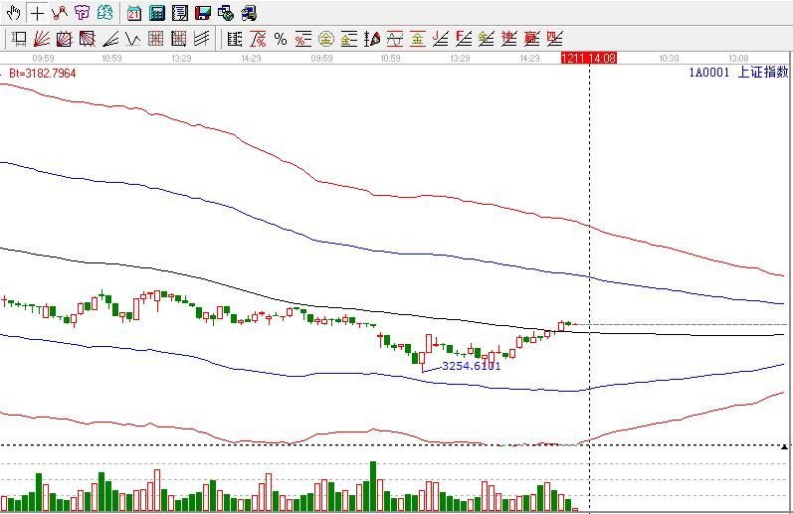Choose the dark filled Gann box icon
The image size is (793, 514).
87,39
